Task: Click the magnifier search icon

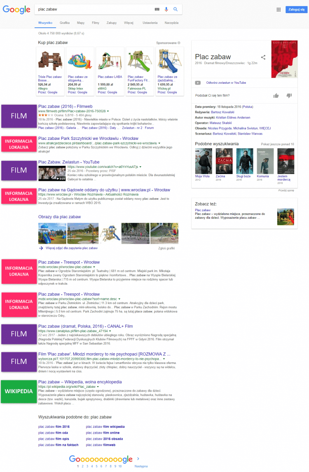Action: (176, 9)
